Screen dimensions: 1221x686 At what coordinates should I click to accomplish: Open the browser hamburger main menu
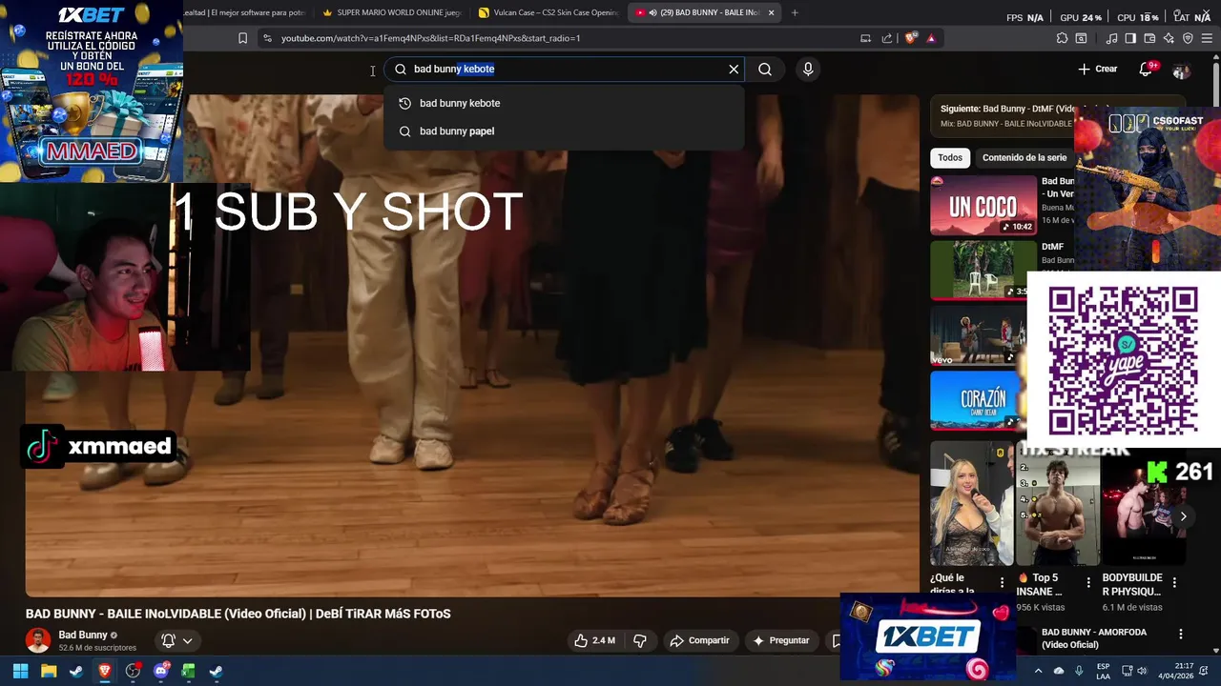pyautogui.click(x=1208, y=38)
